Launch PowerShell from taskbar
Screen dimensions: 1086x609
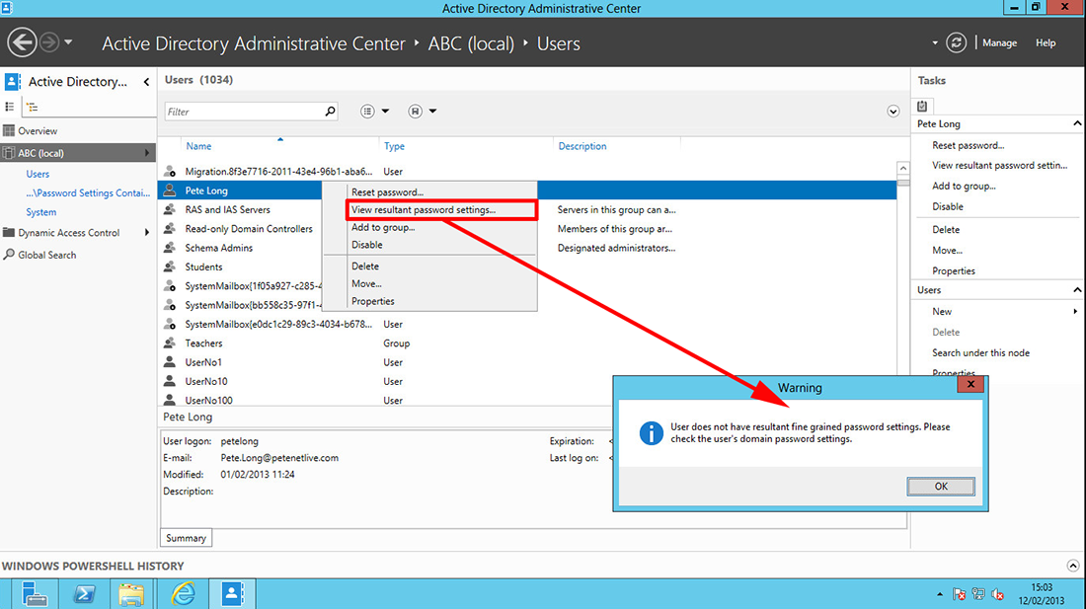click(x=84, y=594)
